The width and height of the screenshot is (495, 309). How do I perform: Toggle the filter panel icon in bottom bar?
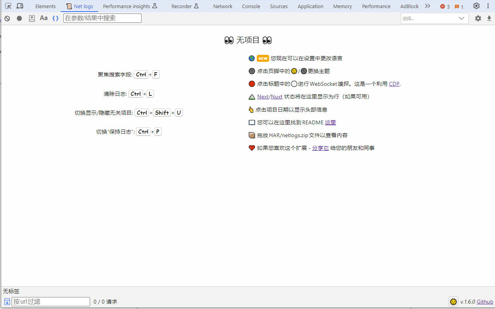click(7, 301)
